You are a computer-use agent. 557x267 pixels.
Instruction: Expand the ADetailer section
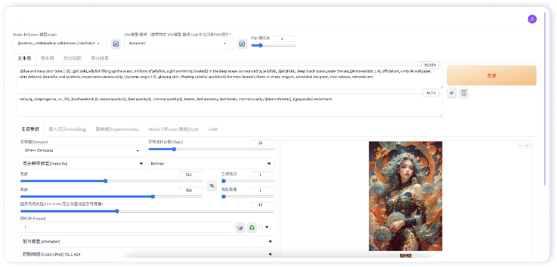(147, 241)
